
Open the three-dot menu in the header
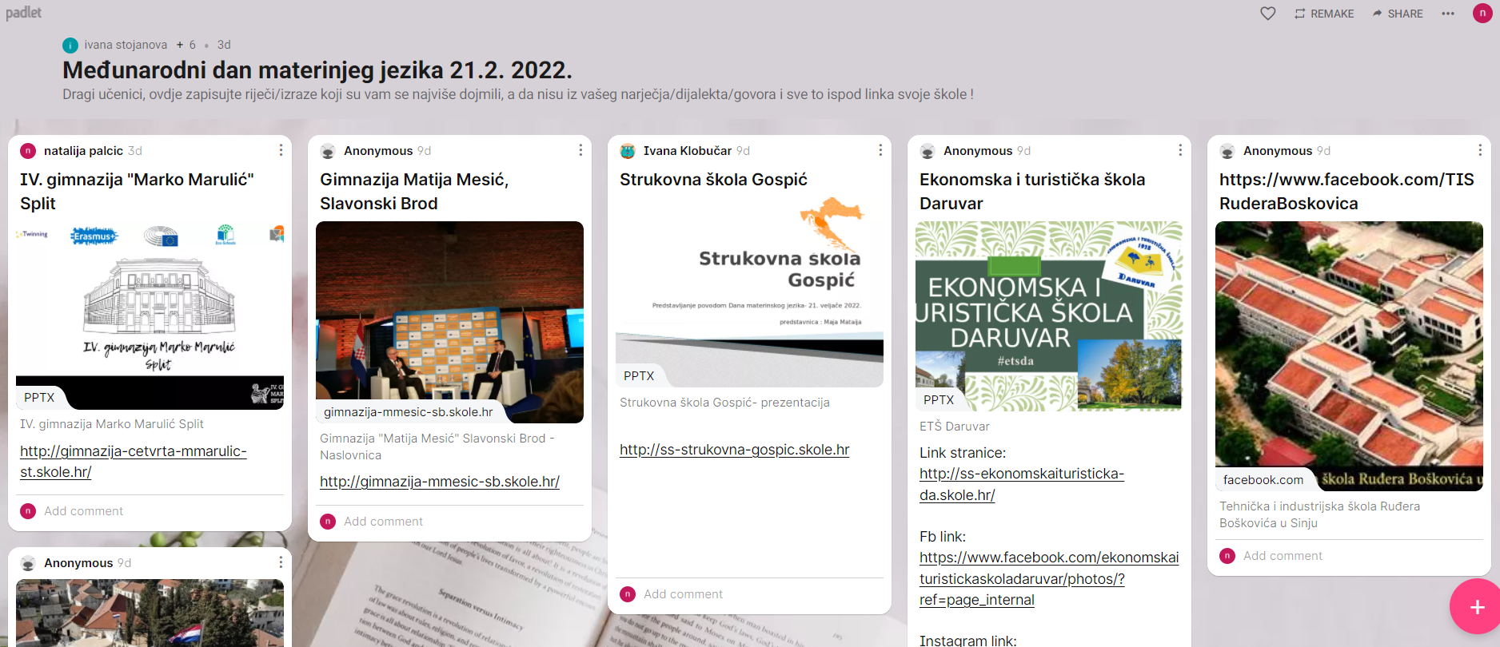[x=1448, y=14]
